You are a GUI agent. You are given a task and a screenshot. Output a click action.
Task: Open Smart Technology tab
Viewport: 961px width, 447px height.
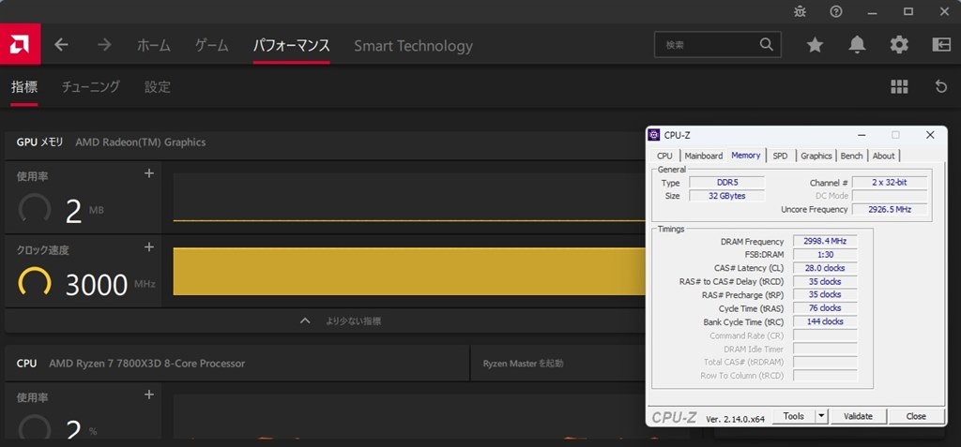[414, 46]
